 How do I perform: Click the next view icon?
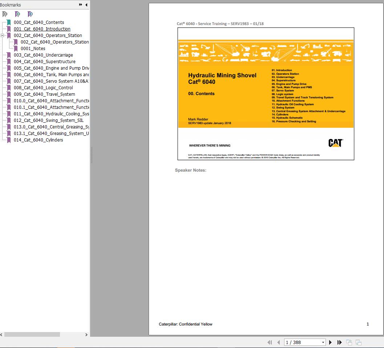[359, 342]
